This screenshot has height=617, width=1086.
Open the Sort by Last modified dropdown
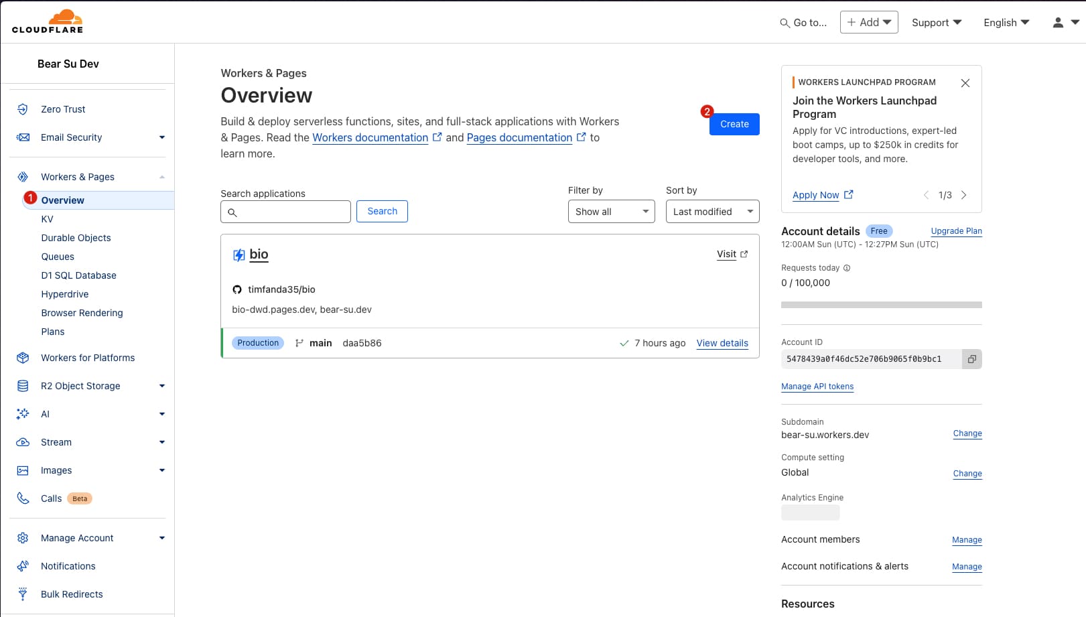713,212
